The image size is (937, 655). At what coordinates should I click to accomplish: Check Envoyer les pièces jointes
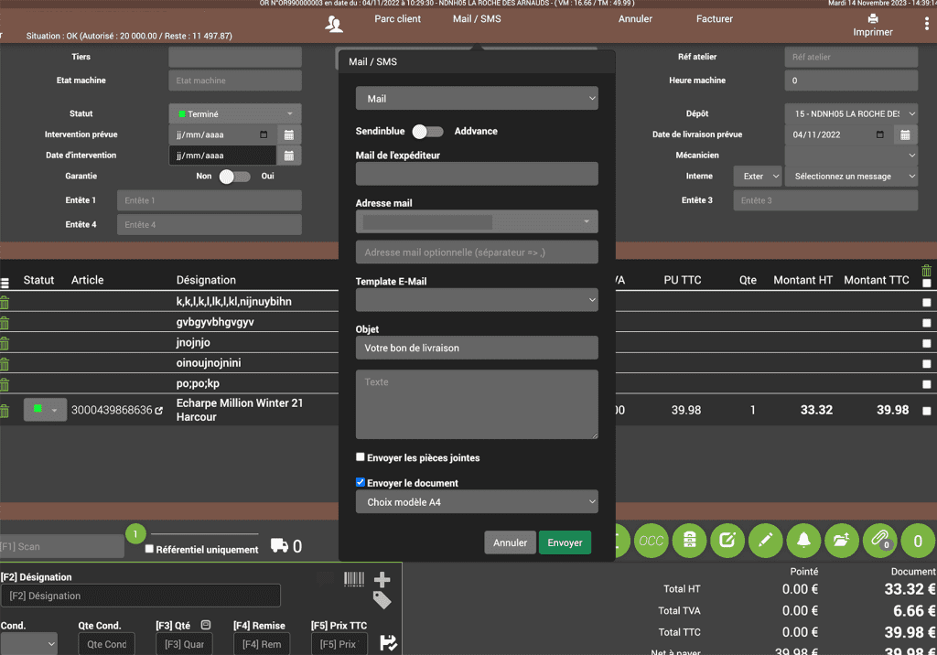[361, 457]
